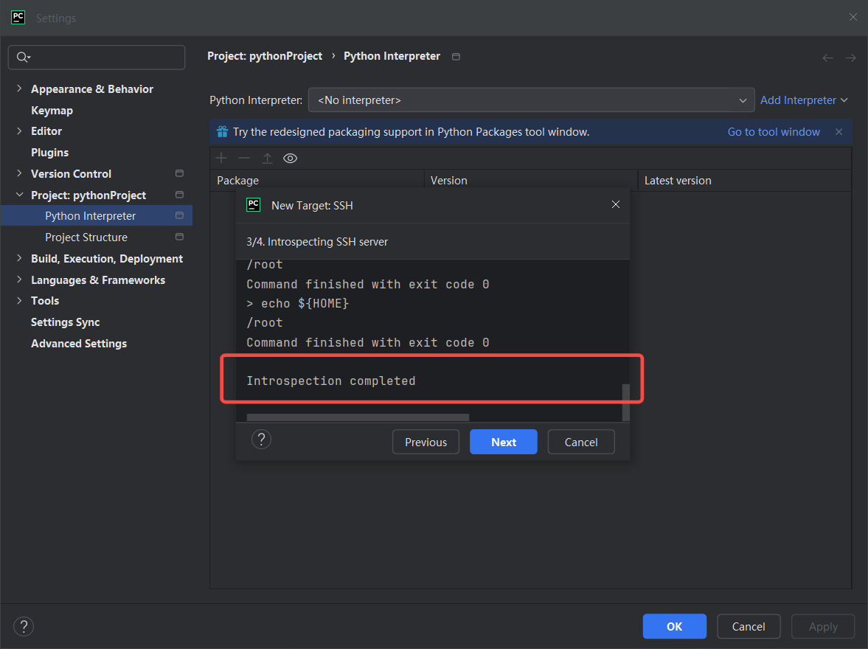Expand the Appearance & Behavior section
Image resolution: width=868 pixels, height=649 pixels.
tap(19, 89)
